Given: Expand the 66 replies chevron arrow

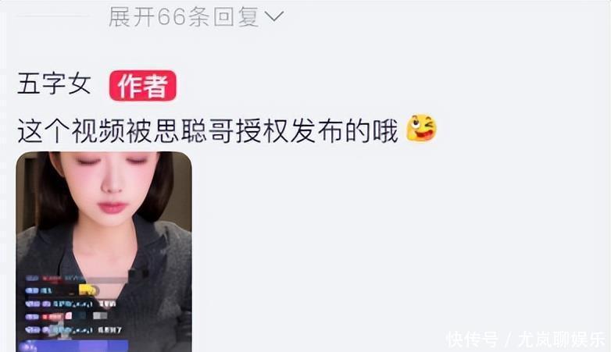Looking at the screenshot, I should 274,16.
